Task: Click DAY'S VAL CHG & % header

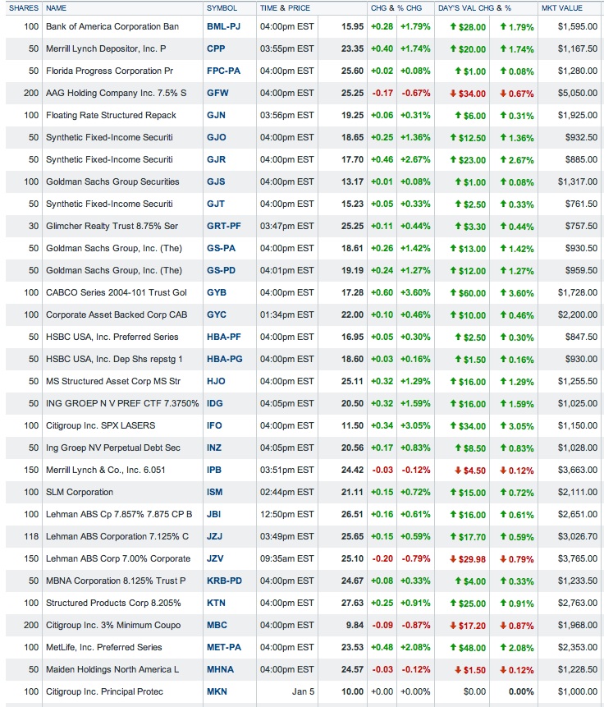Action: [474, 8]
